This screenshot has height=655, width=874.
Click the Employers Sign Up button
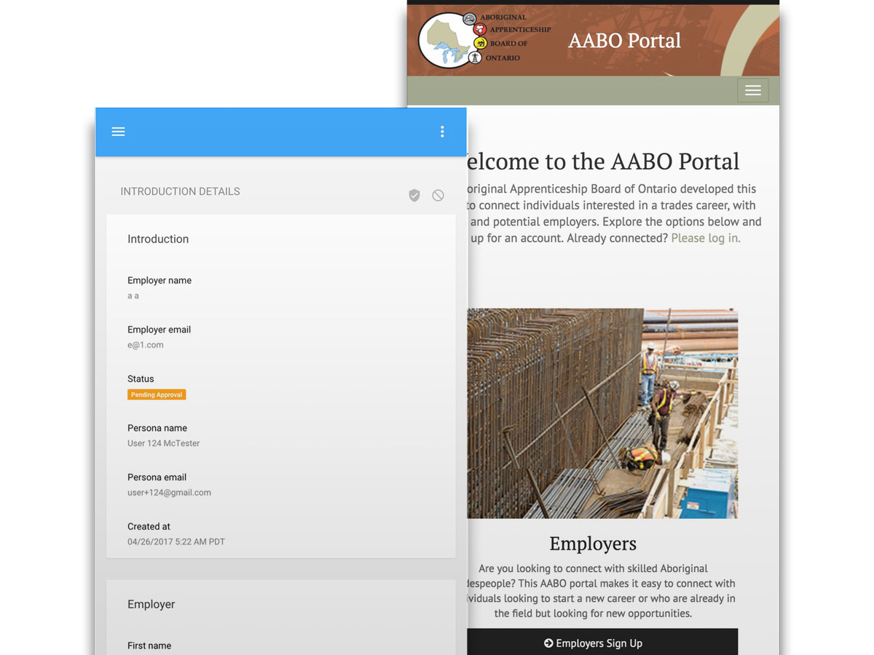(x=602, y=643)
